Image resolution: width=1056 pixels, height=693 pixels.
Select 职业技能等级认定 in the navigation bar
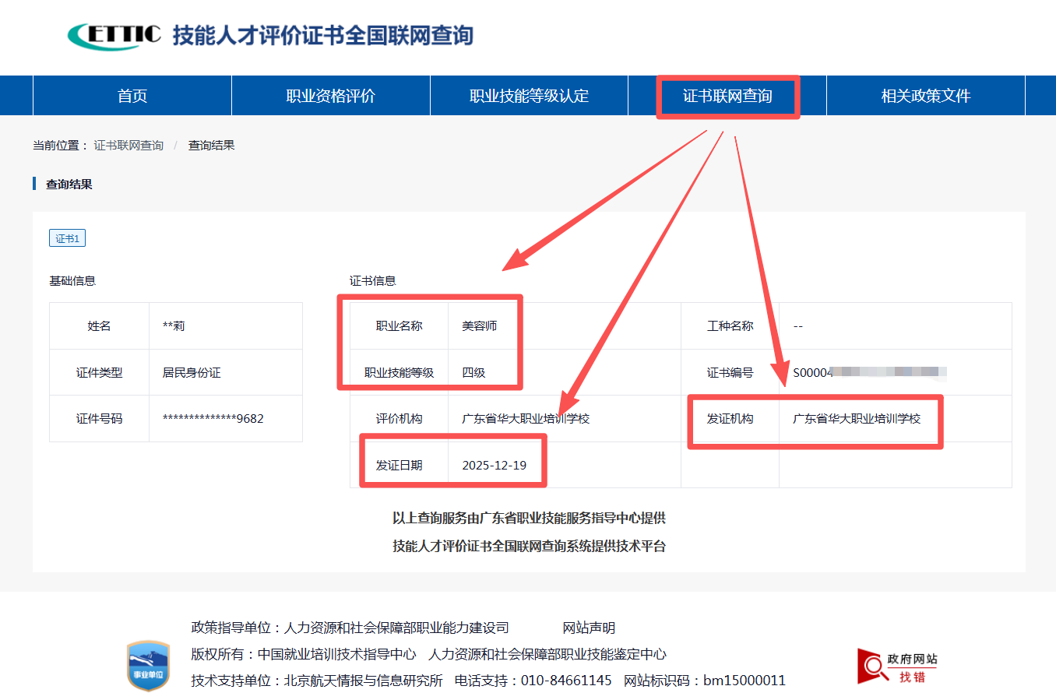pos(529,97)
